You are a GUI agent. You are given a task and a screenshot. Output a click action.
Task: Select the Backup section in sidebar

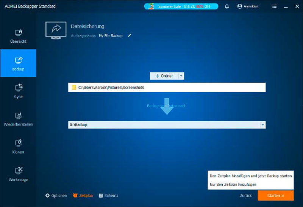[x=18, y=63]
